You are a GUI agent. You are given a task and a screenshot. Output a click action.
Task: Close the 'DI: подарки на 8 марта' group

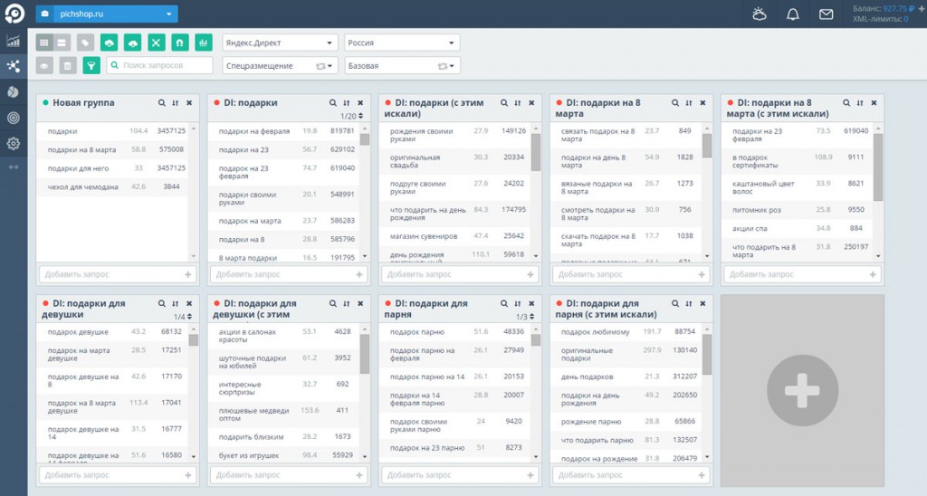tap(702, 103)
